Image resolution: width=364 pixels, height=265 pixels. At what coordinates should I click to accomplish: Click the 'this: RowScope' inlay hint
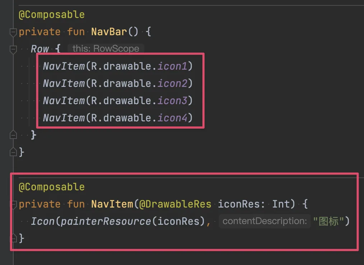pos(106,49)
